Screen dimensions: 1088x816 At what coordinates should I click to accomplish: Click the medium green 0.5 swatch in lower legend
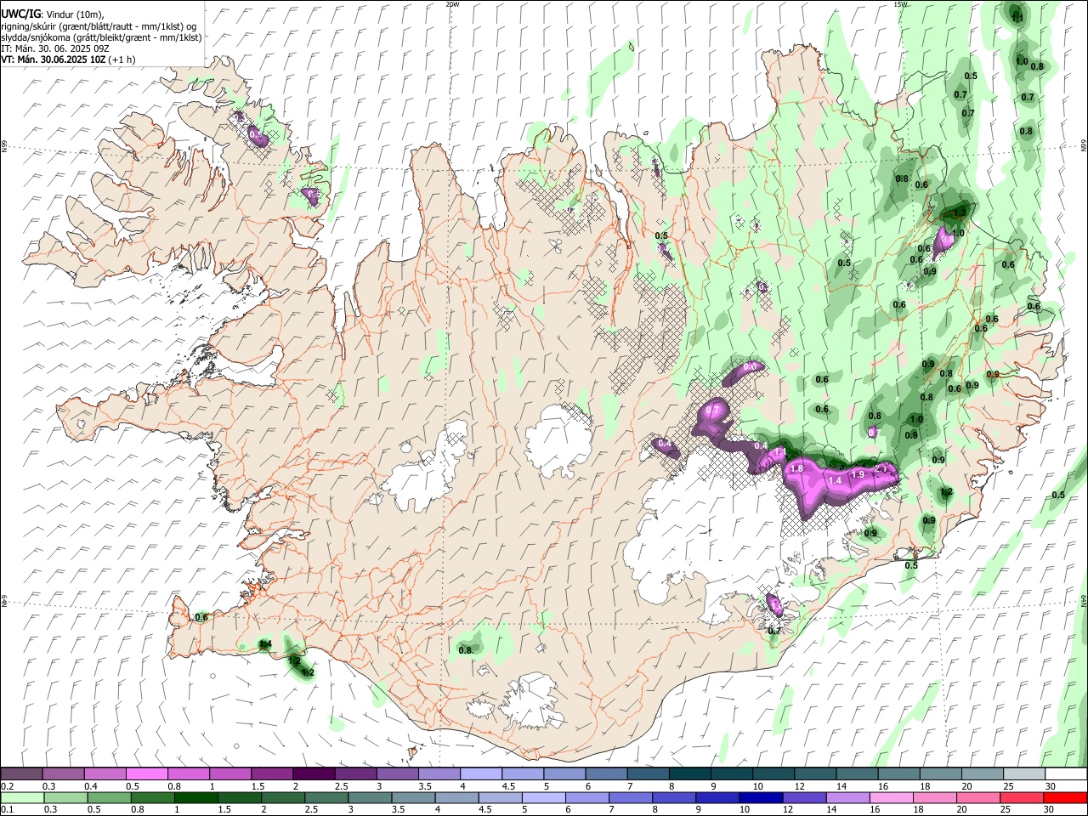110,798
